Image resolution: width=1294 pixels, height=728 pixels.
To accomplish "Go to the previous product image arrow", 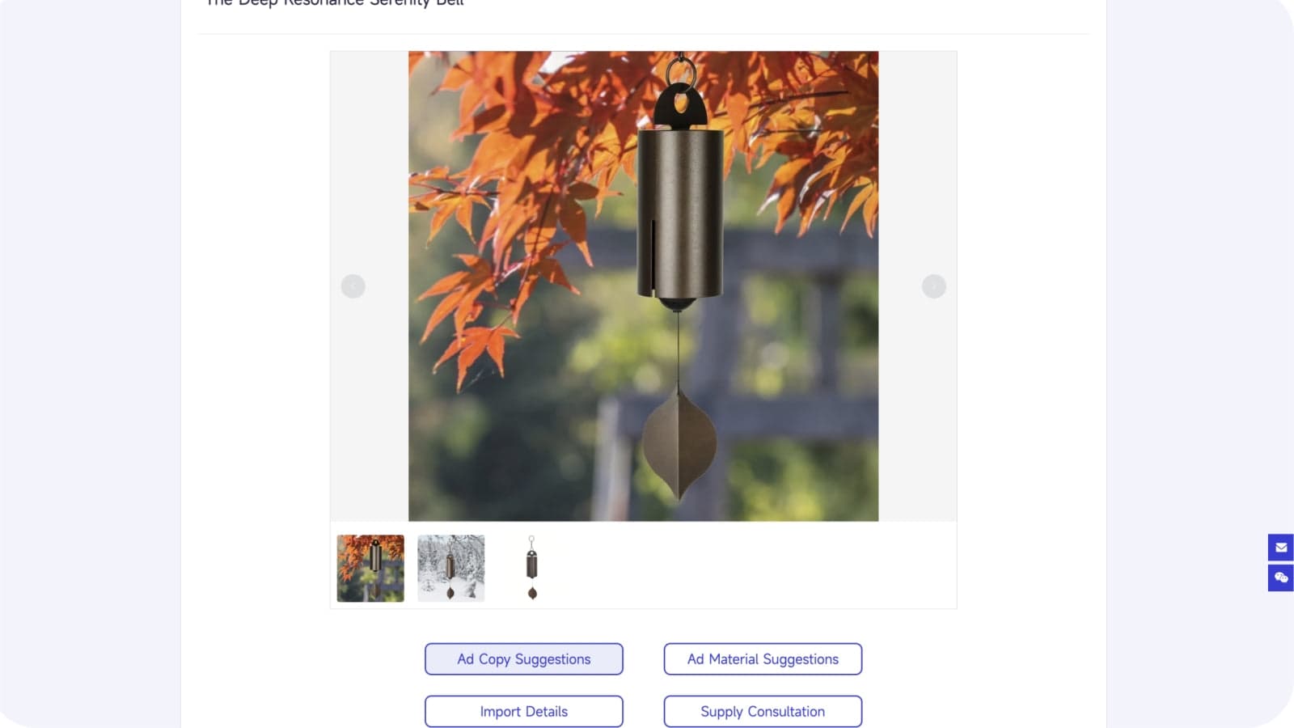I will [x=353, y=286].
